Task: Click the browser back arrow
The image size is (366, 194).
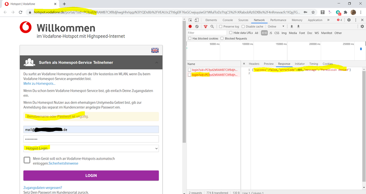Action: (5, 12)
